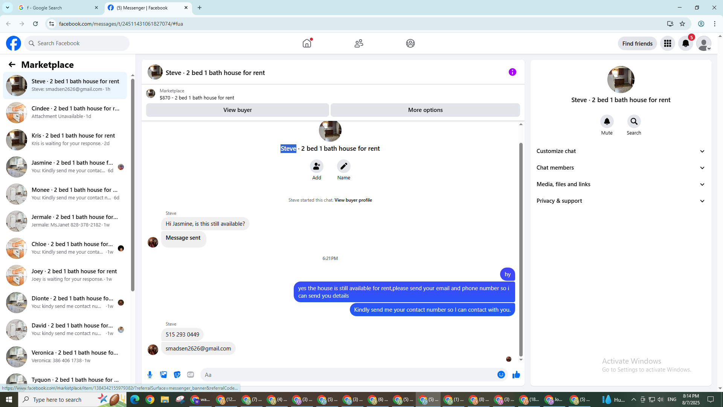723x407 pixels.
Task: Open Windows notification center icon
Action: [x=711, y=399]
